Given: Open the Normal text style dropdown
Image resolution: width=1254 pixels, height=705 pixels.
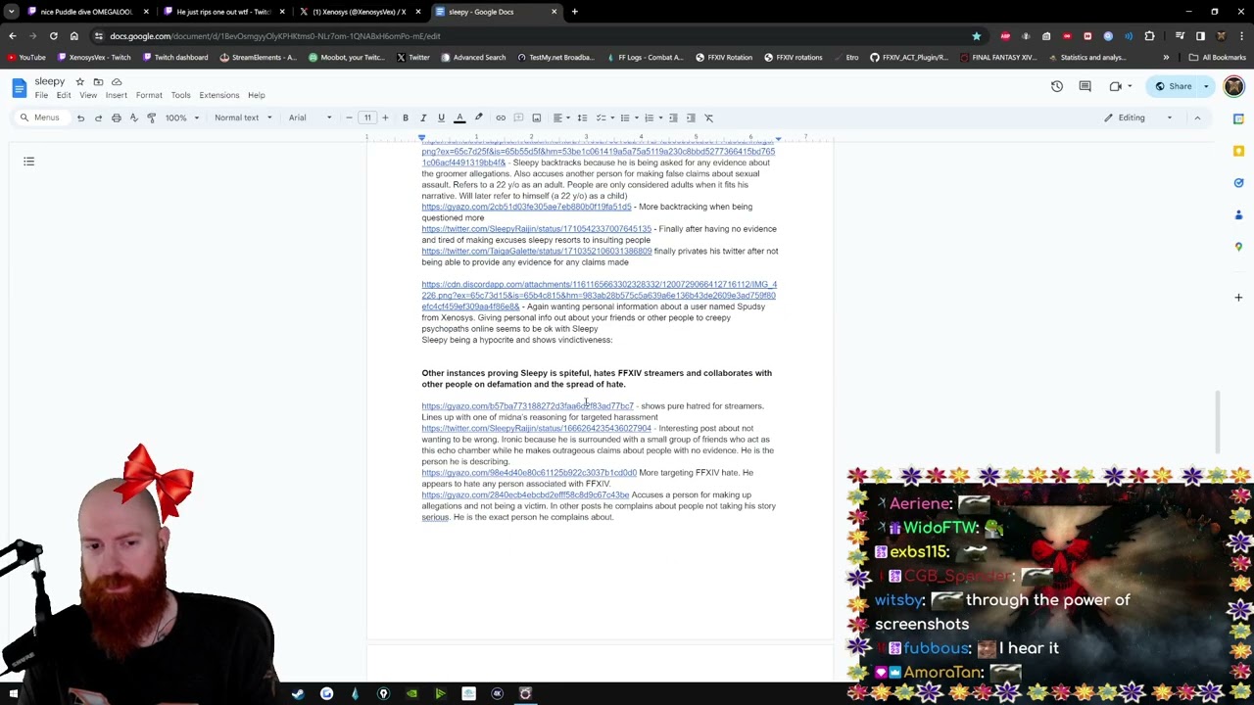Looking at the screenshot, I should [x=244, y=117].
